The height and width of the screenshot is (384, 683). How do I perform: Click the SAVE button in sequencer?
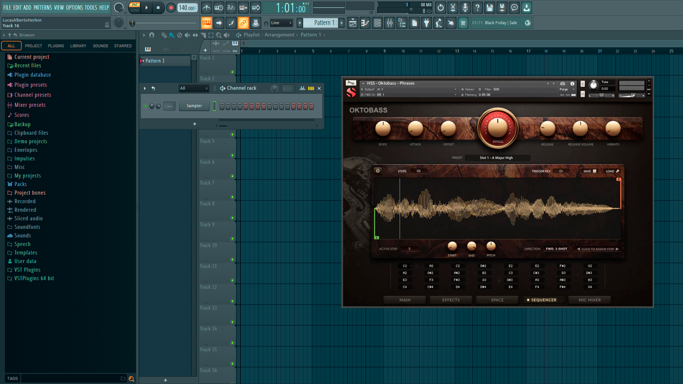pos(589,171)
